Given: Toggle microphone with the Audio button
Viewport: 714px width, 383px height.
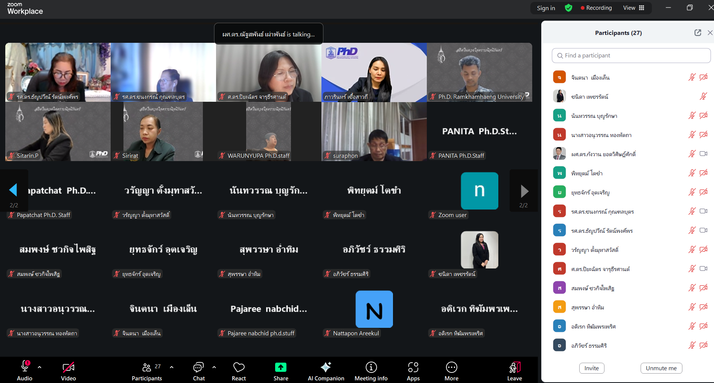Looking at the screenshot, I should 25,368.
